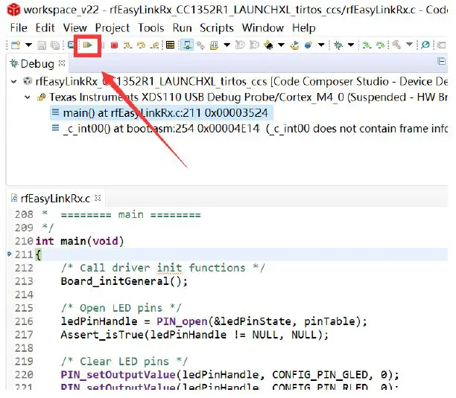Click the green Assembly Step Over icon
This screenshot has height=398, width=456.
(x=381, y=45)
